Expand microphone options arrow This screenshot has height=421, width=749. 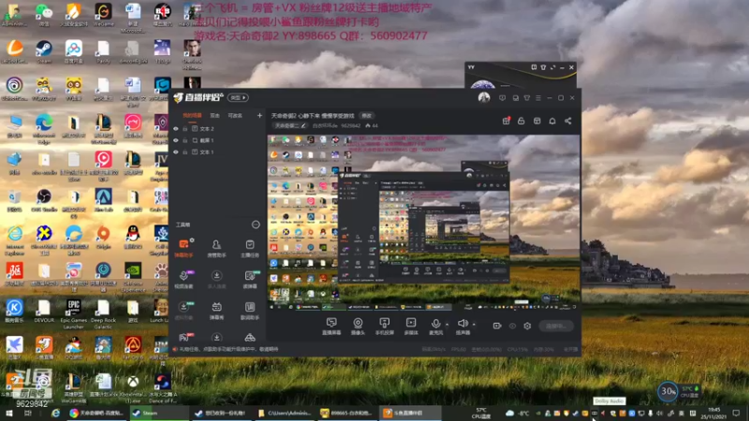(x=448, y=325)
